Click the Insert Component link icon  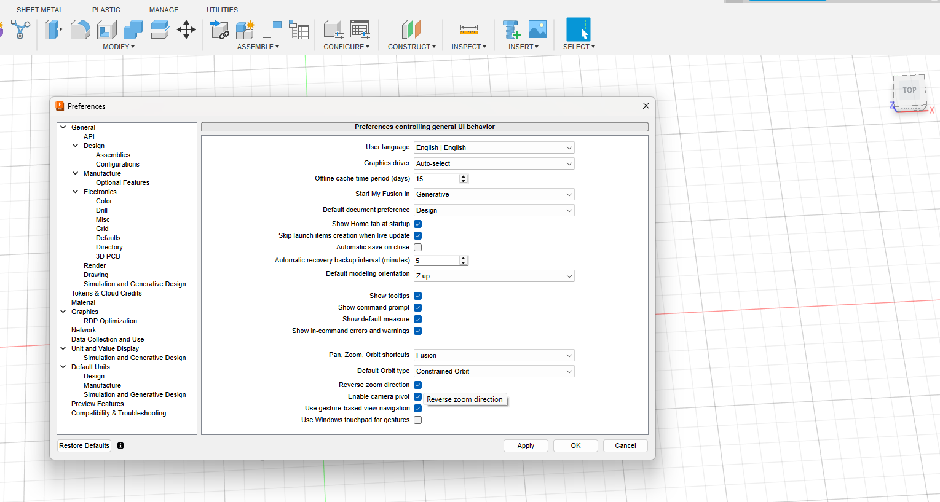(219, 29)
